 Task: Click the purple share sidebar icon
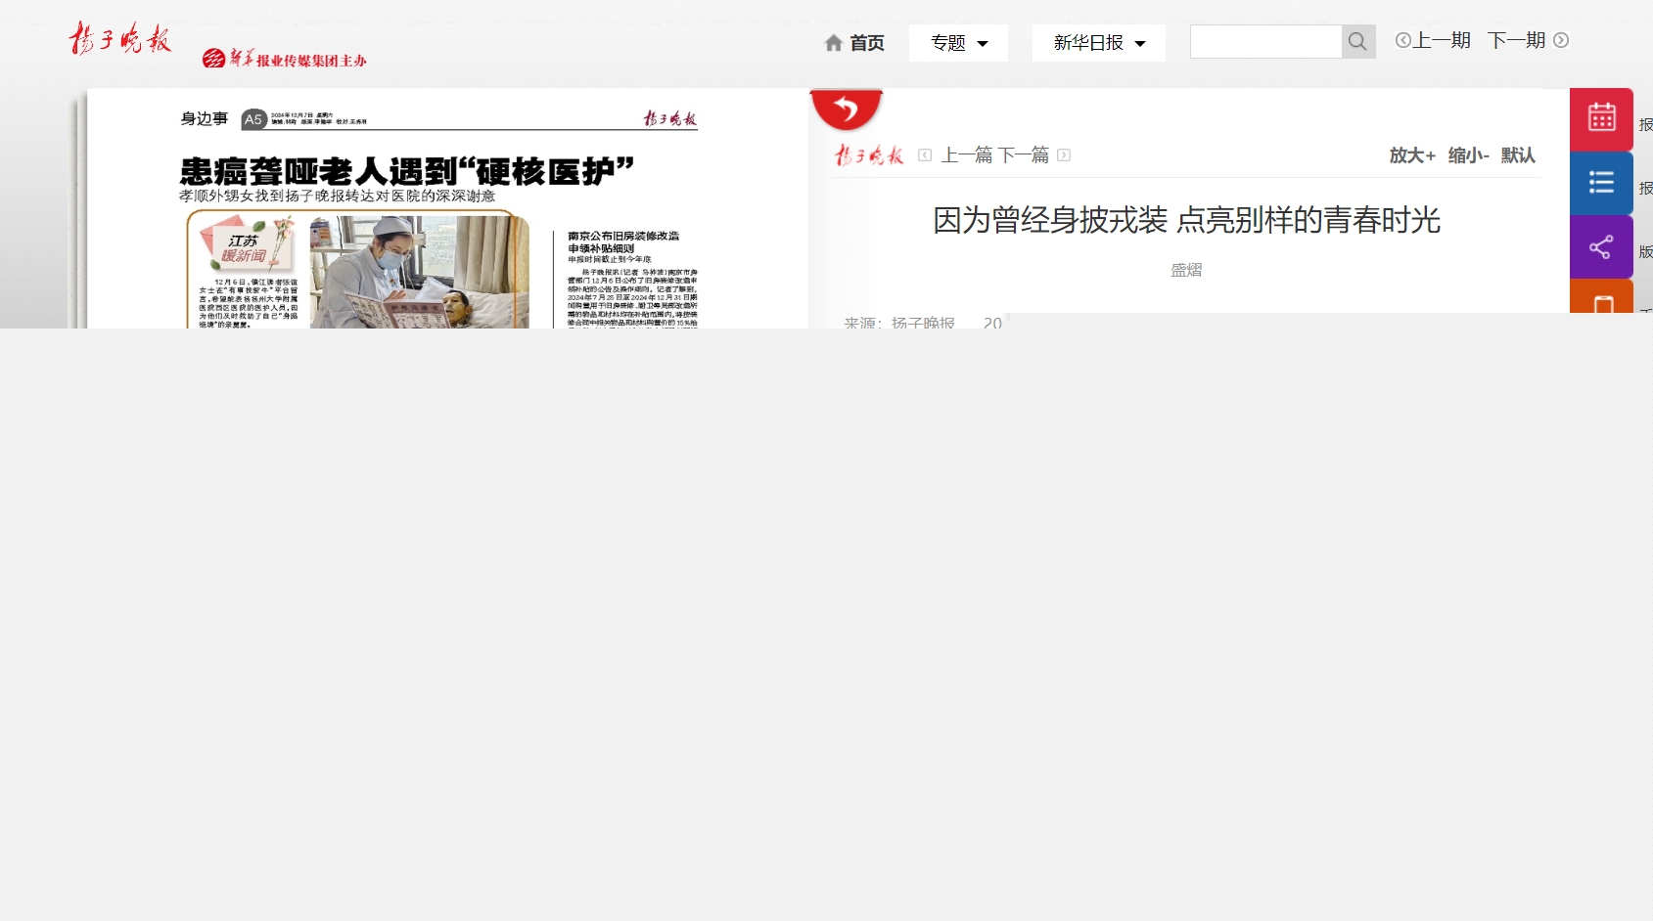[x=1601, y=247]
